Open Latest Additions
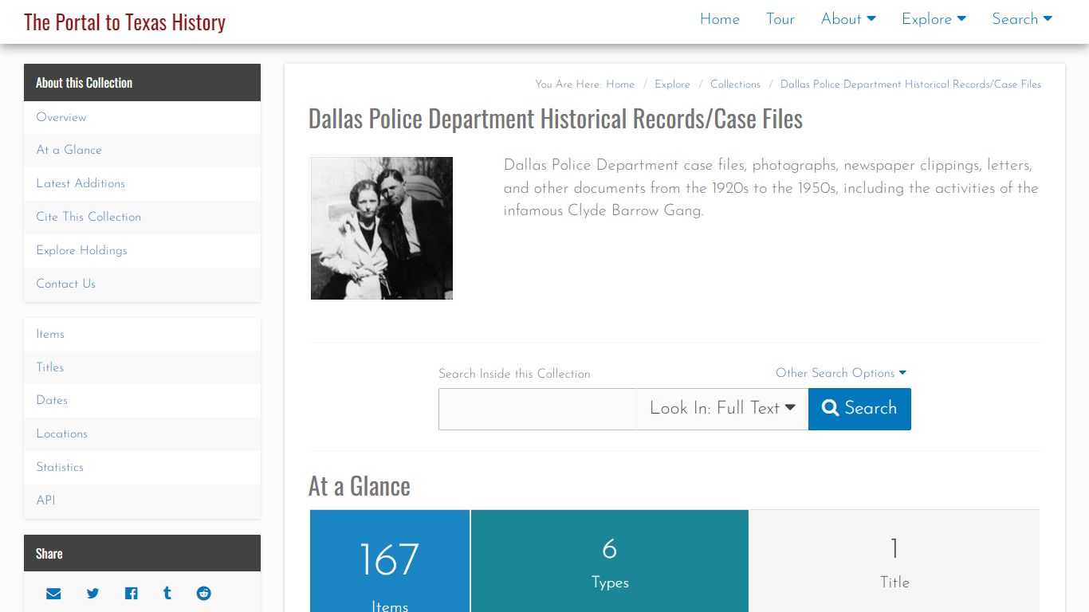The height and width of the screenshot is (612, 1089). 142,183
